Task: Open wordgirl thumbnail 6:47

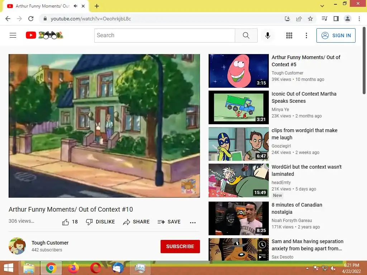Action: coord(238,144)
